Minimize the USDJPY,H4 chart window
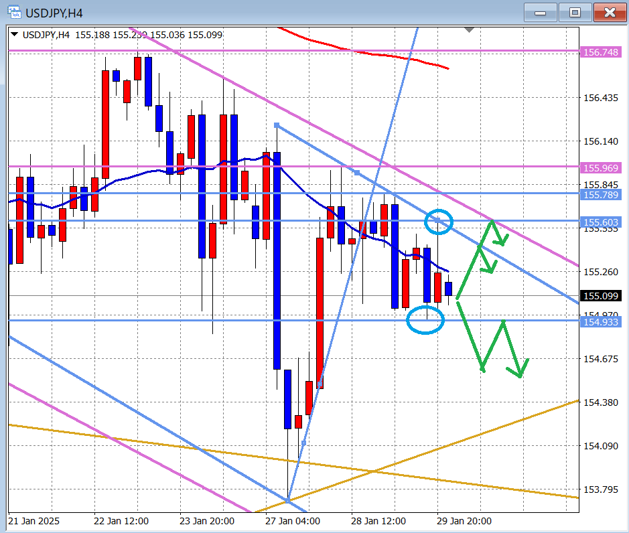This screenshot has width=629, height=533. pyautogui.click(x=540, y=12)
